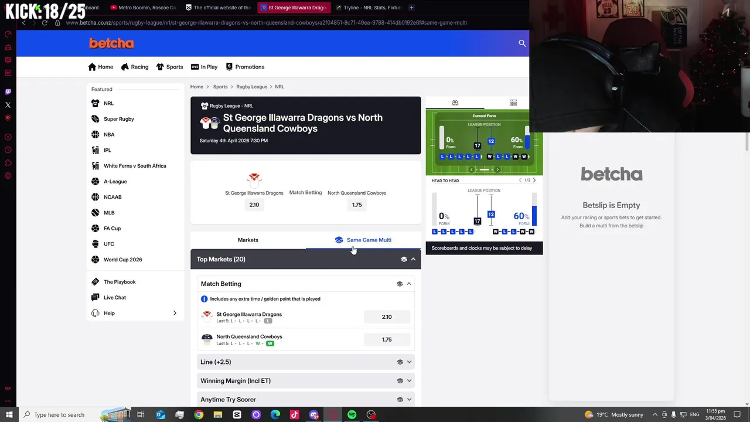Switch to Tryline NRL Stats browser tab

click(x=369, y=8)
